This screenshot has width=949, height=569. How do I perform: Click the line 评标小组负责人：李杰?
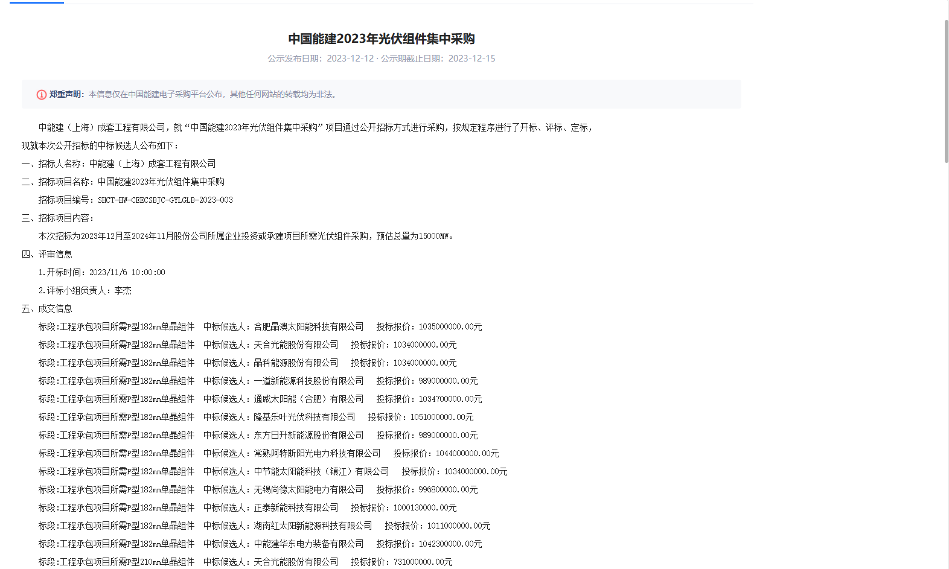click(x=85, y=290)
